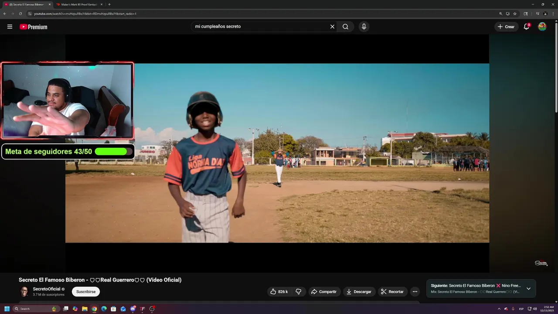Open Microsoft Store on the taskbar
The height and width of the screenshot is (314, 558).
click(113, 309)
